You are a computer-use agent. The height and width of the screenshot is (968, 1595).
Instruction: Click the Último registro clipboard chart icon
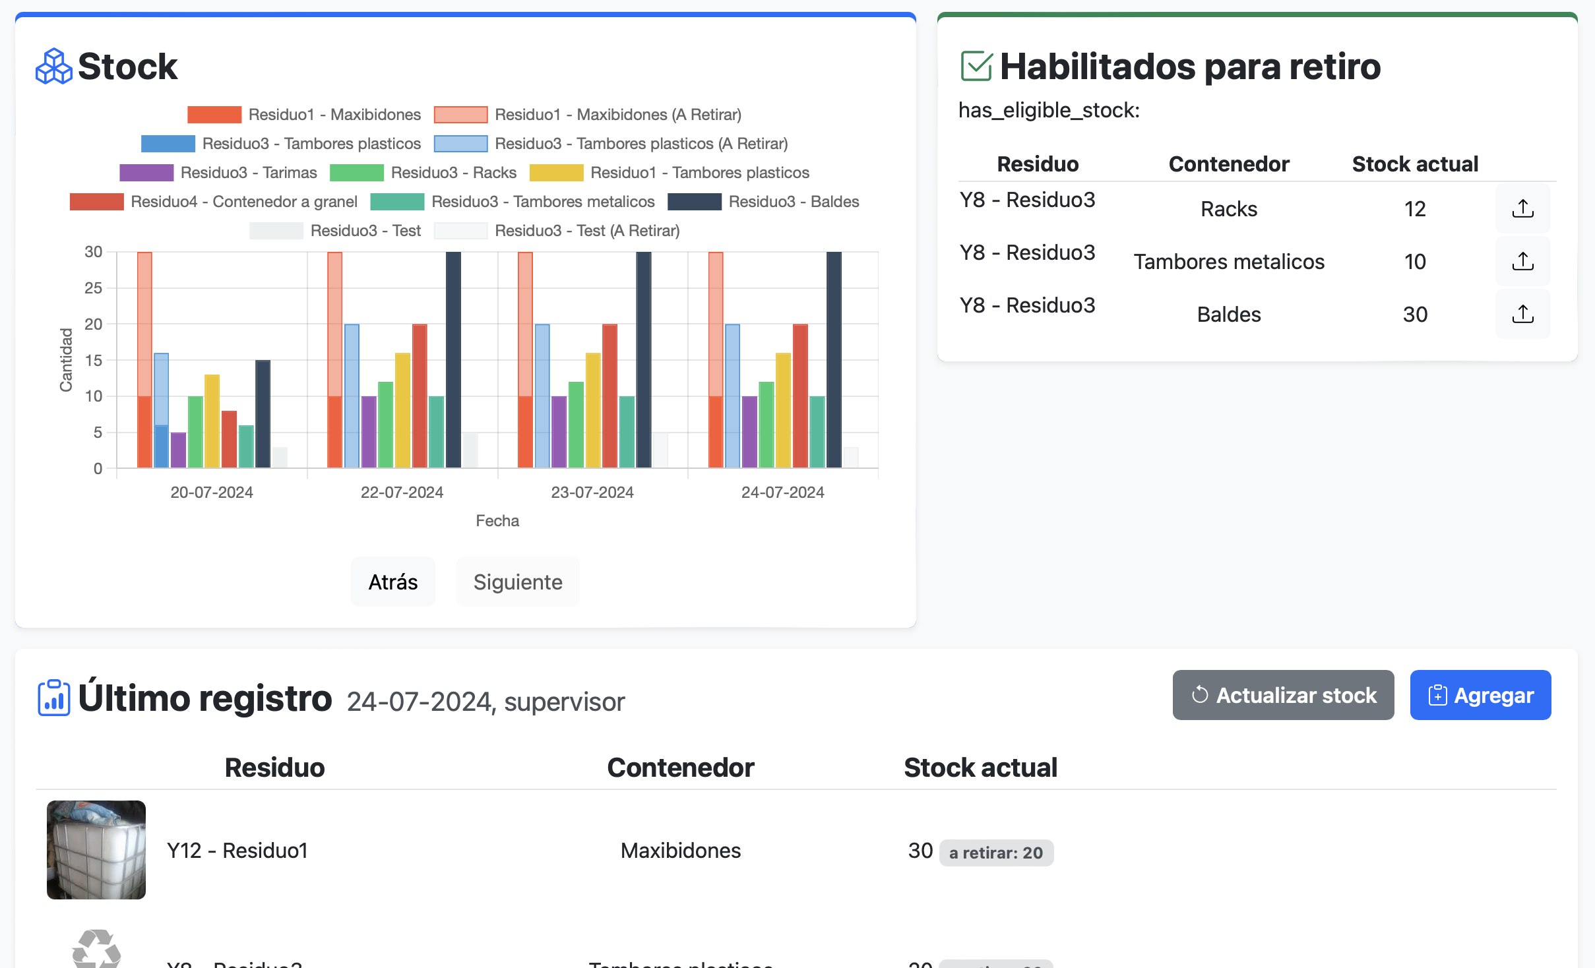[x=54, y=698]
